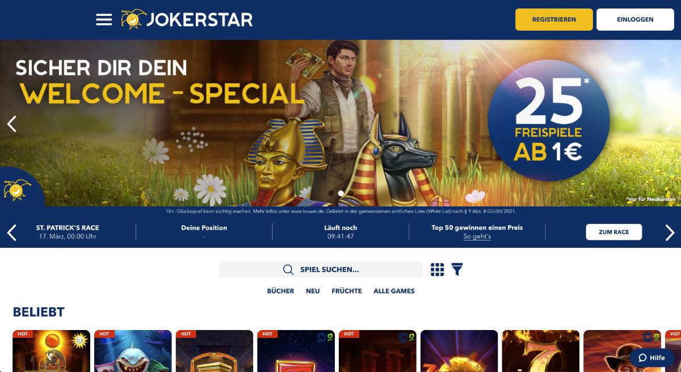Show the previous banner slide
This screenshot has width=681, height=372.
tap(11, 124)
